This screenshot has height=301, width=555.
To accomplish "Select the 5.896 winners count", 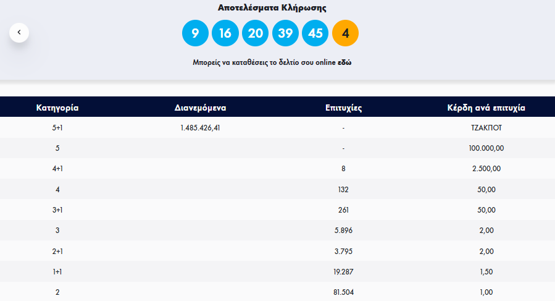I will tap(343, 231).
